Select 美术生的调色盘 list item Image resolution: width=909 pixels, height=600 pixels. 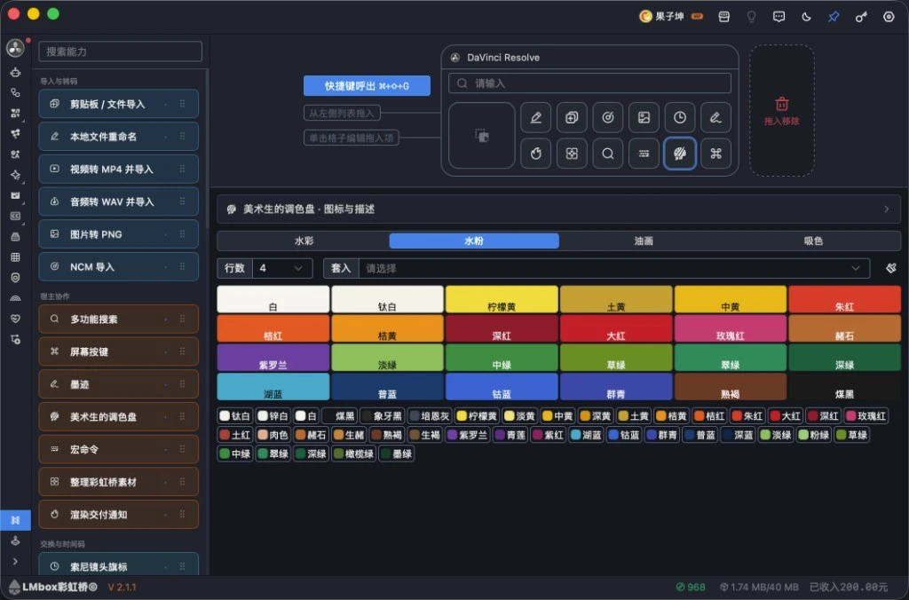tap(119, 417)
